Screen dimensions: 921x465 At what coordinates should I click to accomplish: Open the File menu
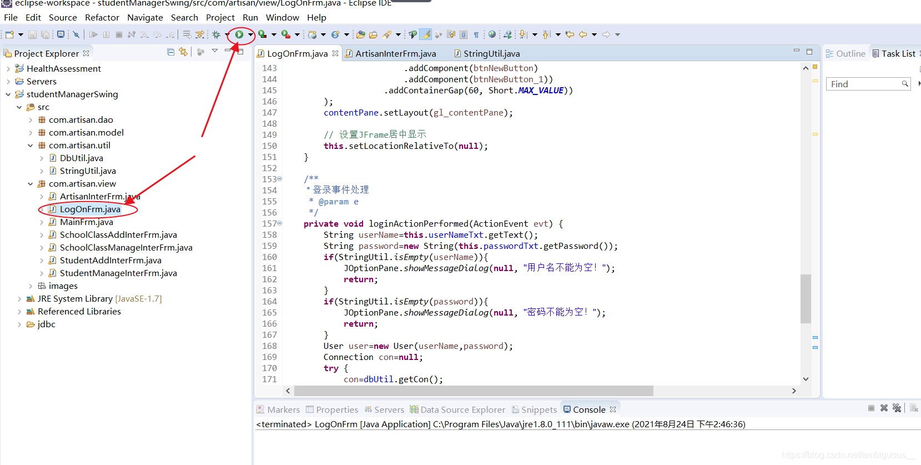click(11, 17)
